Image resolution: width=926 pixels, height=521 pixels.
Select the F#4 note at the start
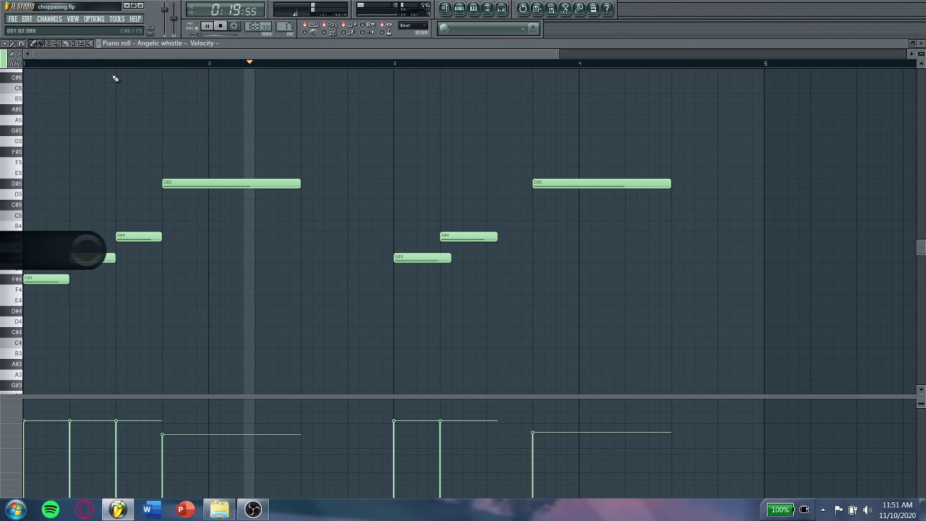pos(46,279)
